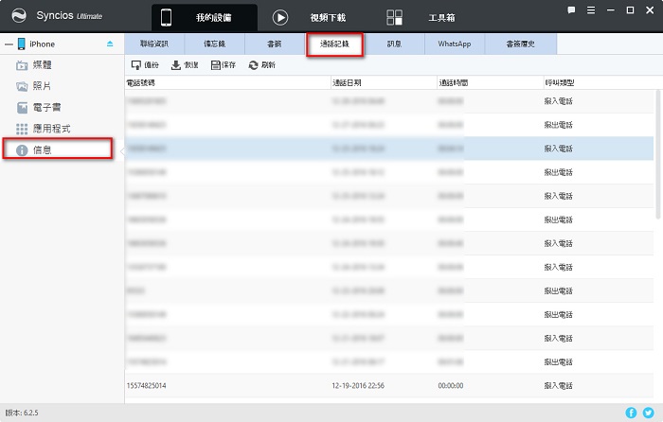Screen dimensions: 663x422
Task: Sort by 通話時間 column header
Action: (x=490, y=83)
